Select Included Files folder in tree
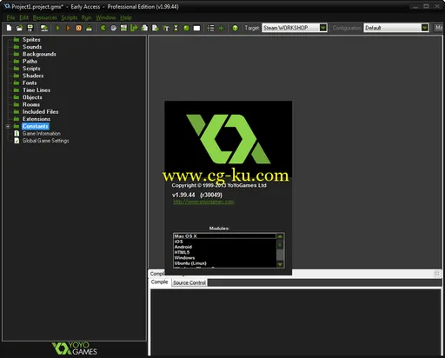 click(x=41, y=112)
